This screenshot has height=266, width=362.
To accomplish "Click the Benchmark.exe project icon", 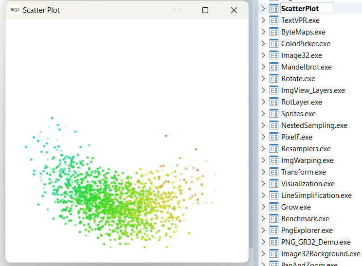I will 274,219.
